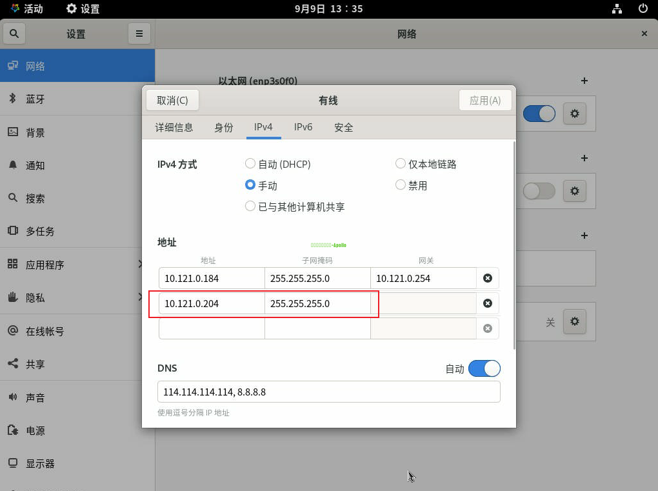The height and width of the screenshot is (491, 658).
Task: Select the link-local only radio option
Action: point(401,164)
